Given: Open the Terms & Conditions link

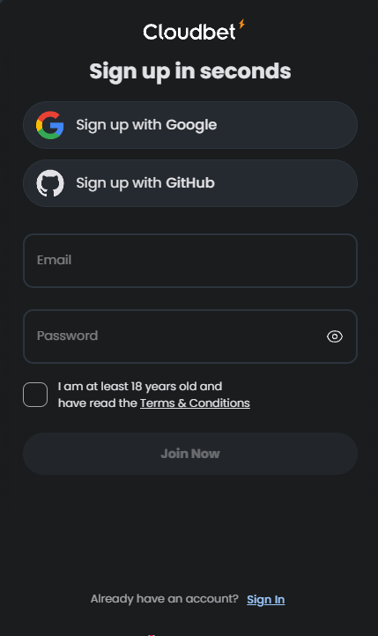Looking at the screenshot, I should point(195,403).
